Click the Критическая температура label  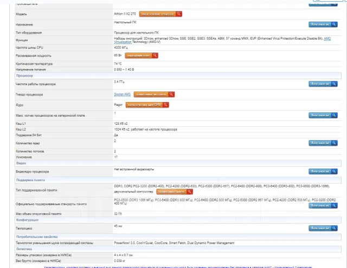coord(34,64)
